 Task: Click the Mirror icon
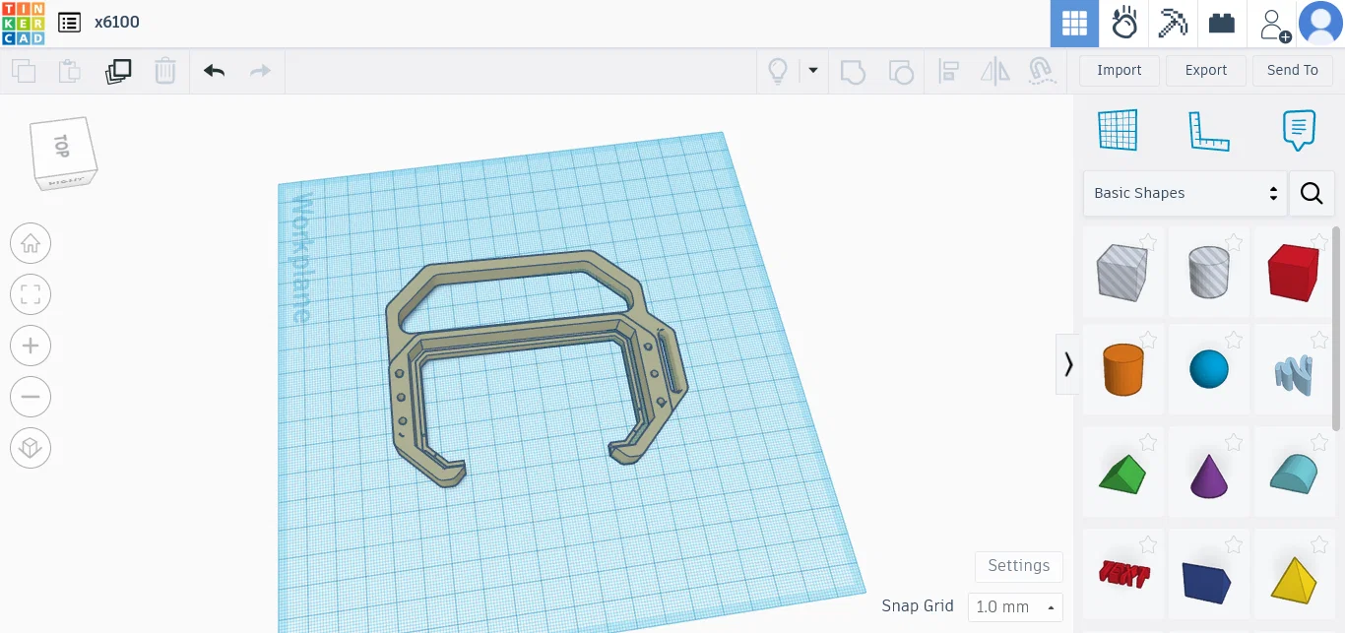pyautogui.click(x=995, y=71)
